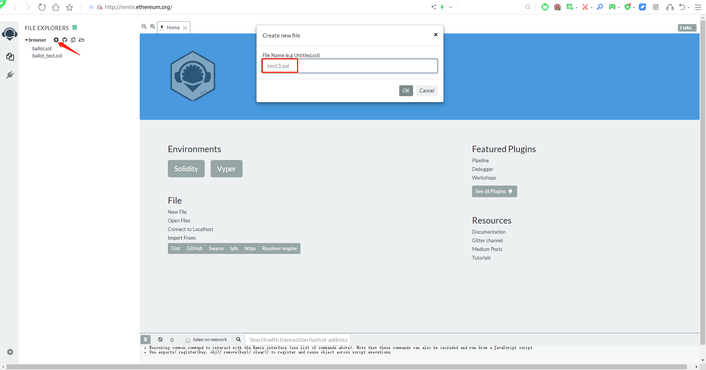
Task: Click inside the File Name input field
Action: coord(349,66)
